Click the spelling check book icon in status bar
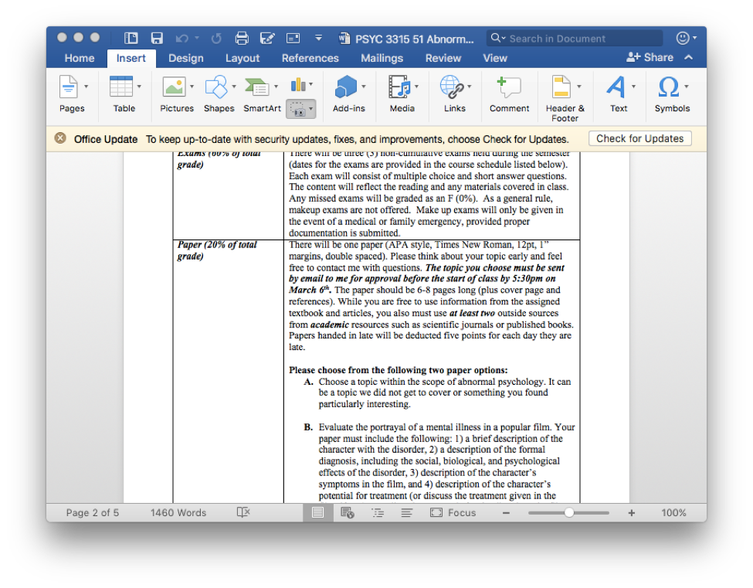753x588 pixels. click(243, 512)
